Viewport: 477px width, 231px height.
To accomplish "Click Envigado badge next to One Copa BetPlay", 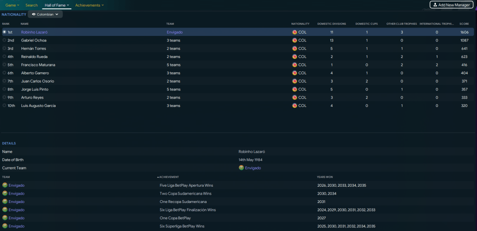I will point(5,218).
